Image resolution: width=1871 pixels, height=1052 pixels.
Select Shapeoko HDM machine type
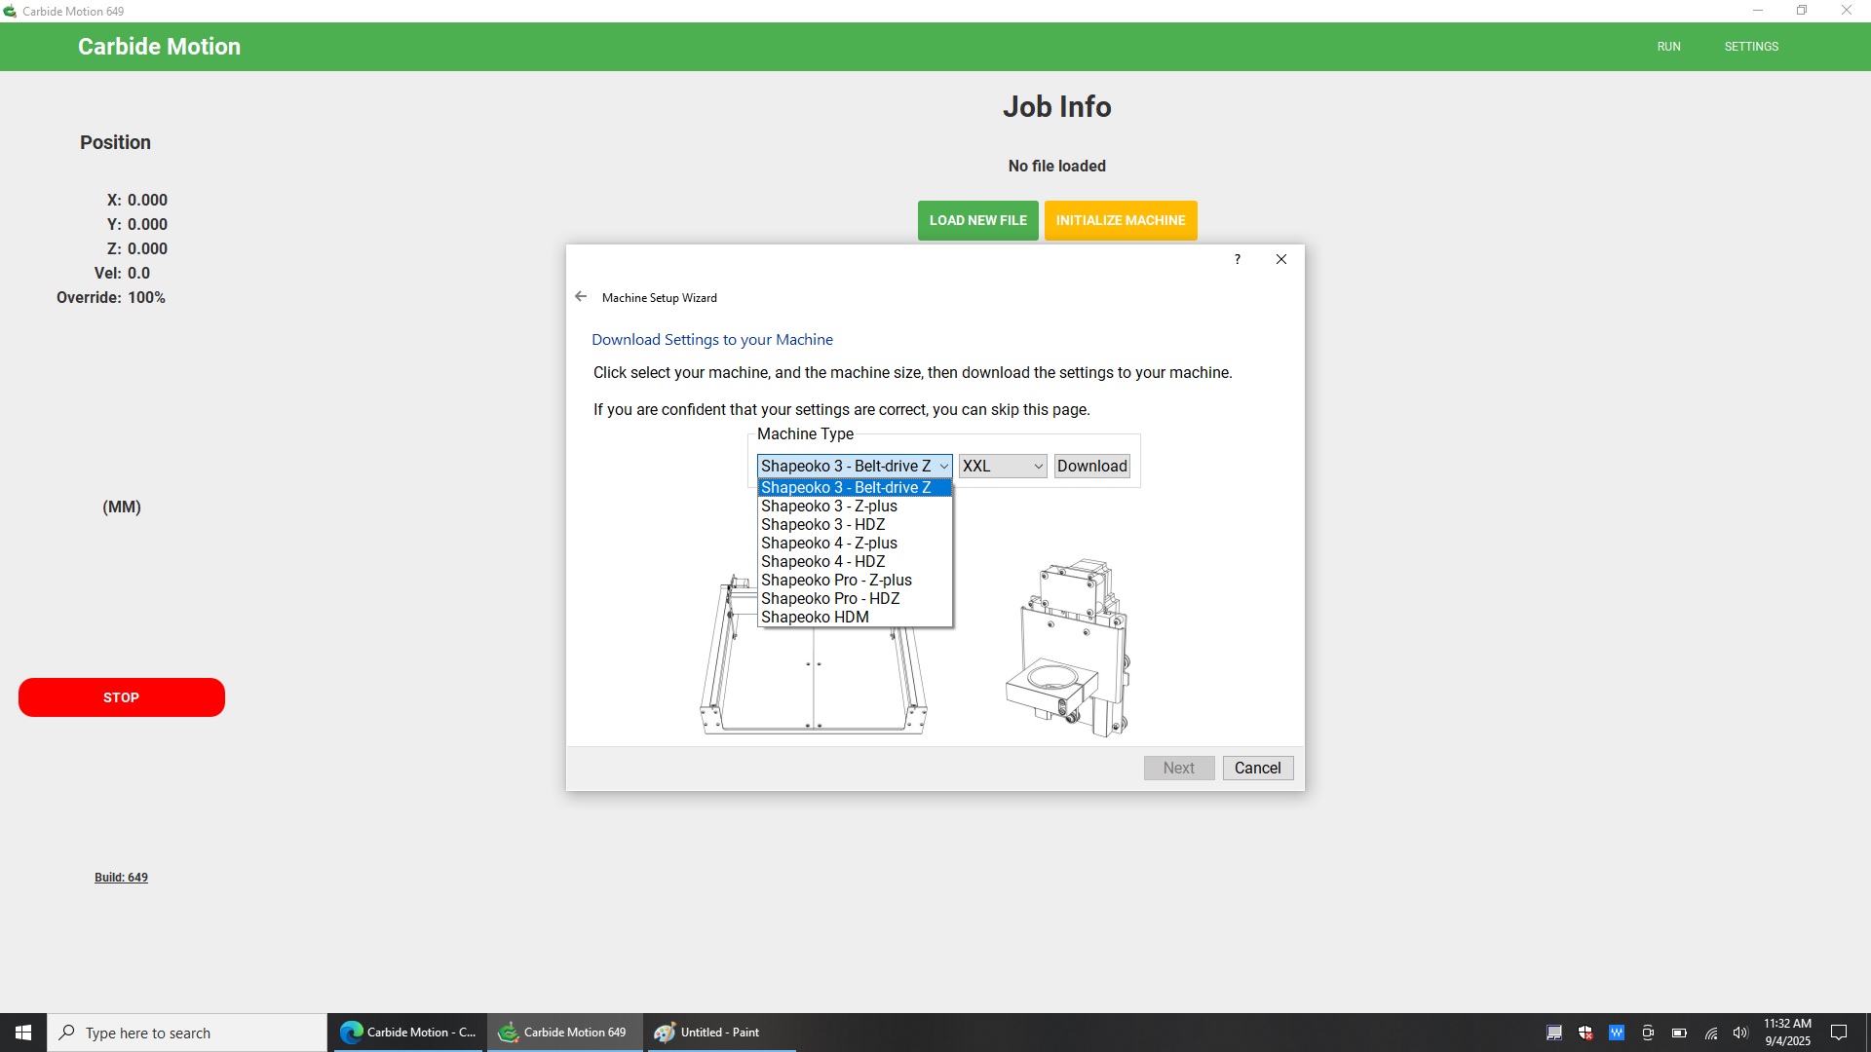pyautogui.click(x=815, y=618)
